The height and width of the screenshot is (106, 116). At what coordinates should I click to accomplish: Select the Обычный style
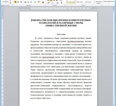coord(71,2)
